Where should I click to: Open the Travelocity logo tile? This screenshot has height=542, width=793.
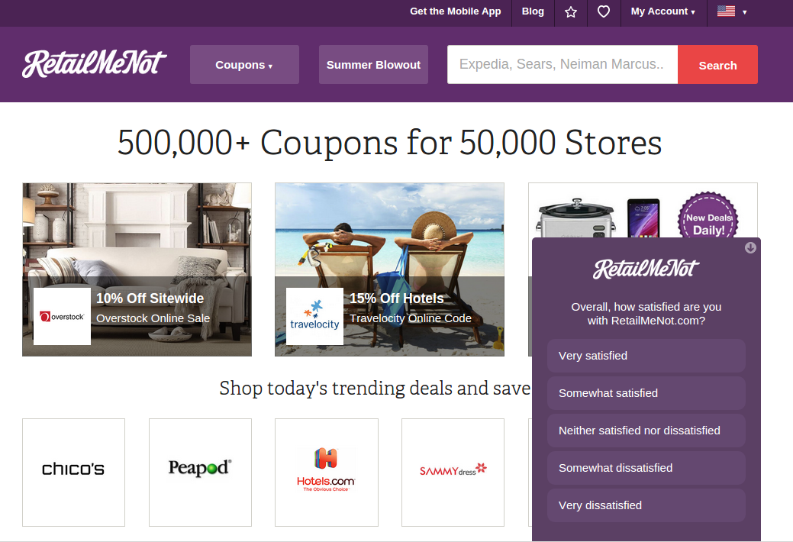click(x=314, y=316)
